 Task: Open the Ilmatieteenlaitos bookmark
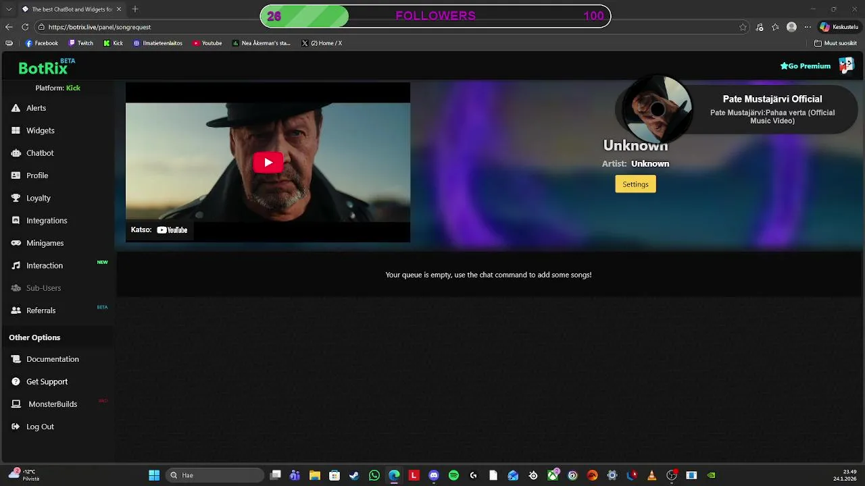click(157, 43)
